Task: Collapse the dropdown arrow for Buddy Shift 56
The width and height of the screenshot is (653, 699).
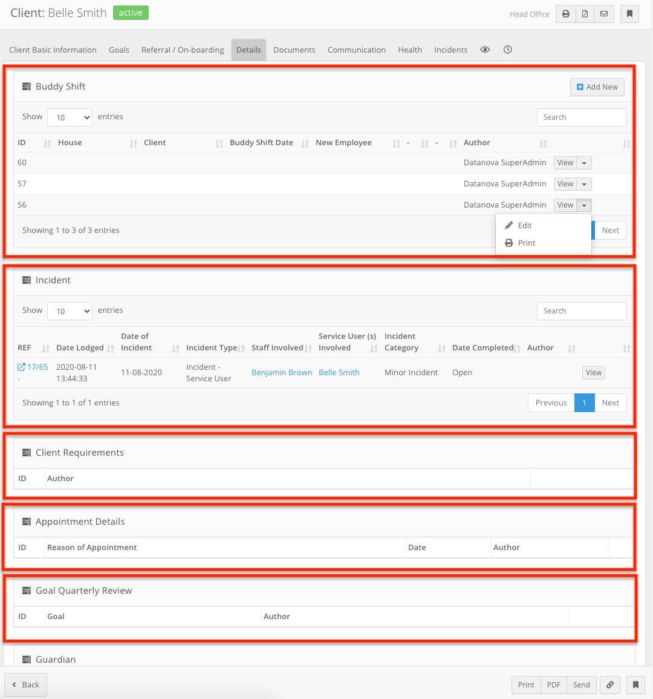Action: pos(584,205)
